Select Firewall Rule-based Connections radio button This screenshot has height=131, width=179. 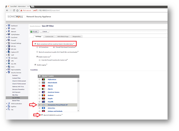54,47
